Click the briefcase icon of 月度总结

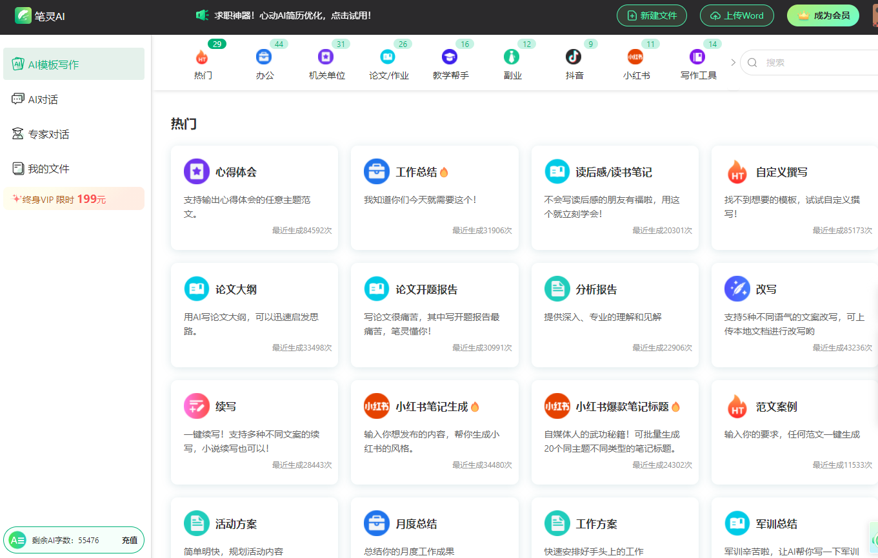[376, 523]
